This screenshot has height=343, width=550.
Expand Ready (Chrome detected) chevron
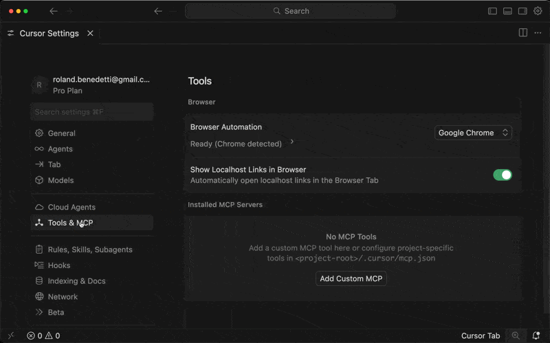[292, 142]
